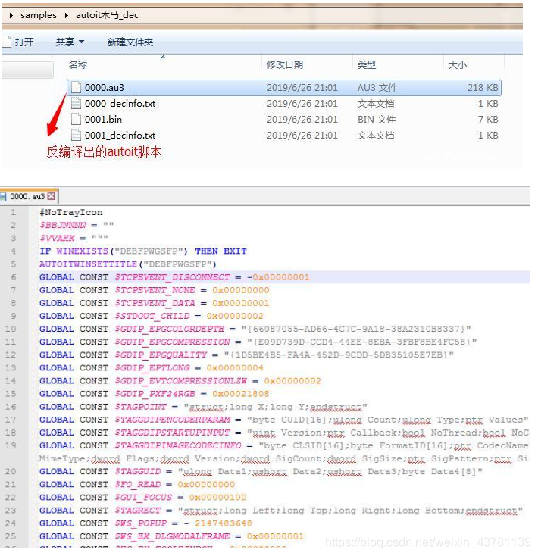Click $TAGGDIPIMAGECODECINFO constant name
This screenshot has height=556, width=538.
[178, 445]
